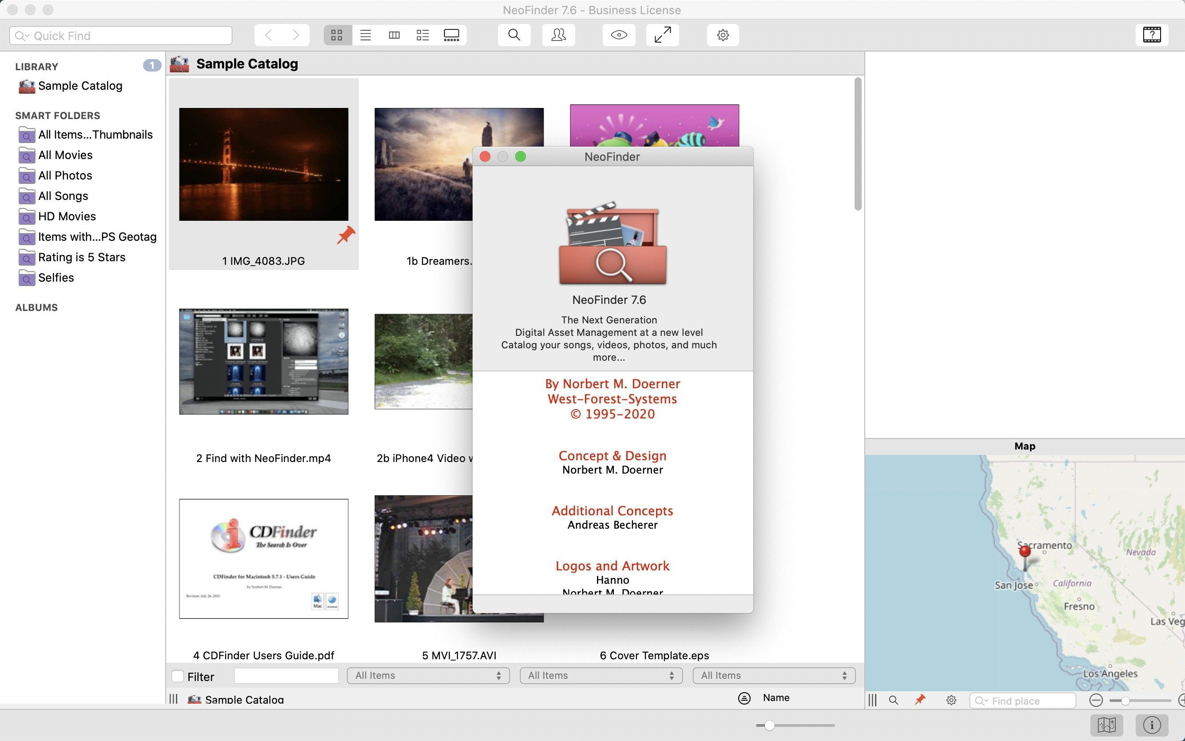1185x741 pixels.
Task: Open the last All Items dropdown
Action: coord(774,676)
